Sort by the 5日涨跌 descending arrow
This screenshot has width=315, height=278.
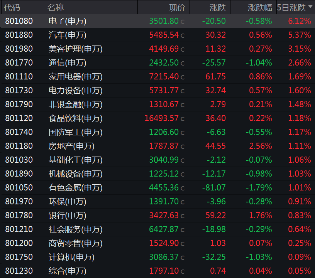tap(310, 7)
